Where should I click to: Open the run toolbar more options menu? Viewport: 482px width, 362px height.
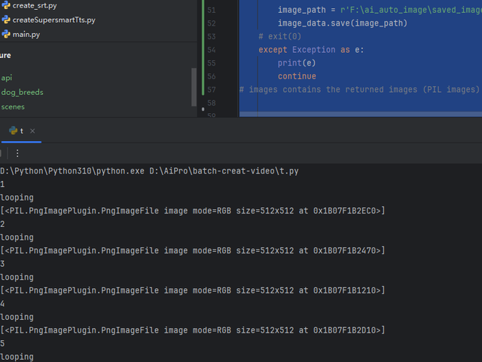pyautogui.click(x=17, y=153)
